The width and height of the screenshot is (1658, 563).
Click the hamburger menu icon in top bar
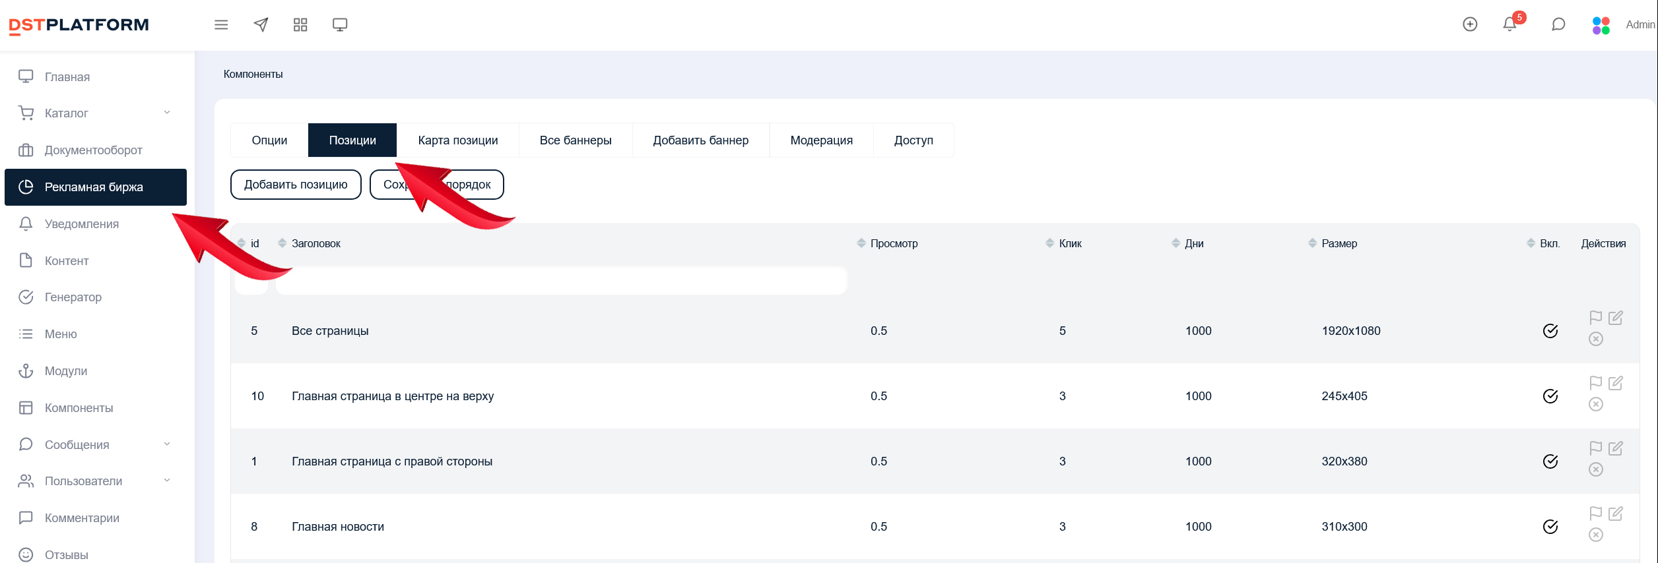click(x=221, y=24)
